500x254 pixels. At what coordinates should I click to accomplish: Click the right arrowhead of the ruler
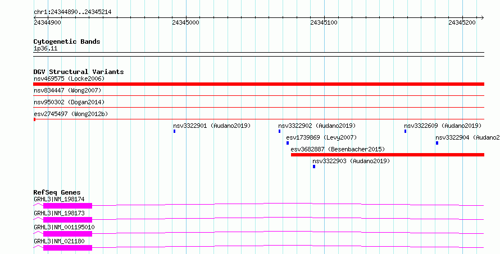tap(482, 18)
